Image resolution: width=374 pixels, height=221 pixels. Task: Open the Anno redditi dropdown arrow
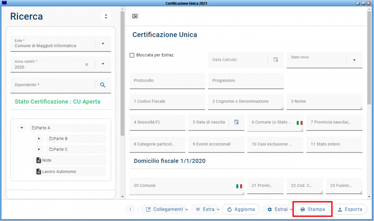tap(103, 64)
